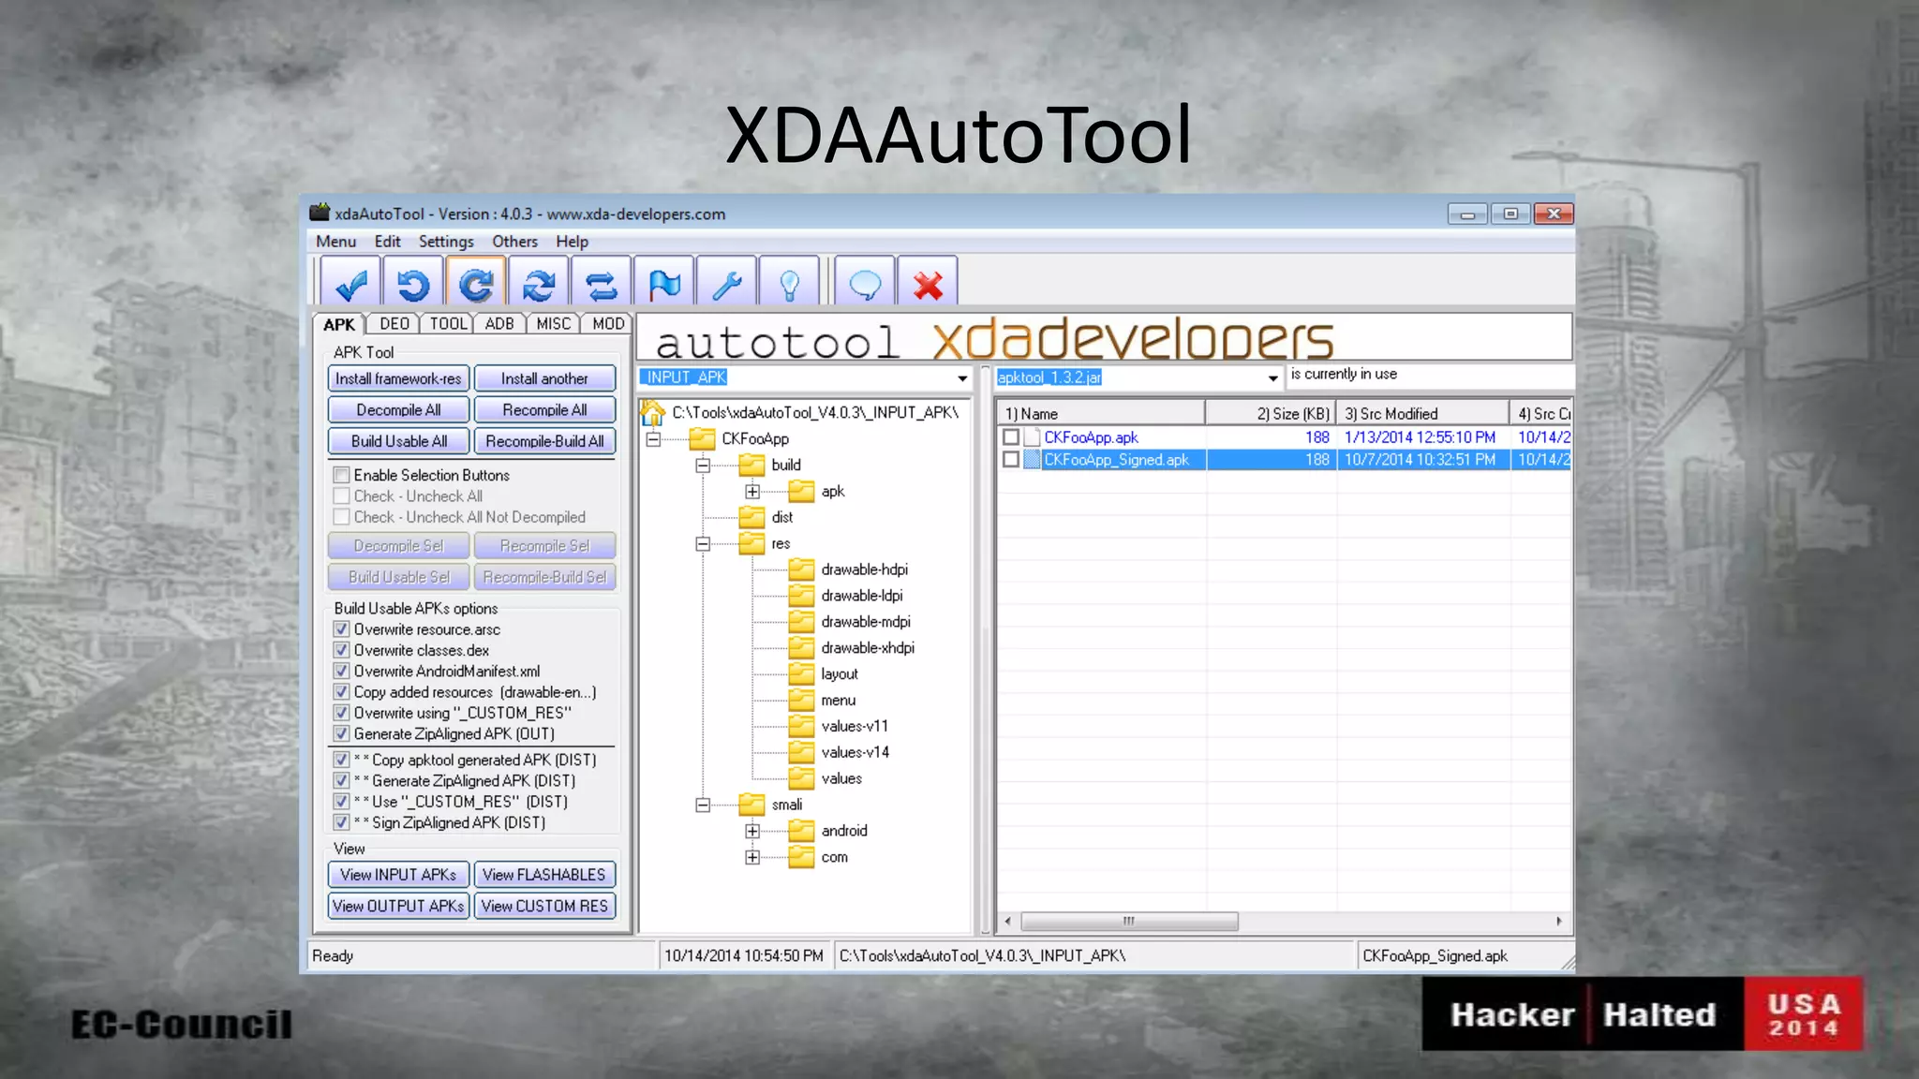This screenshot has width=1919, height=1079.
Task: Click the scrollbar left arrow in file list
Action: [1008, 922]
